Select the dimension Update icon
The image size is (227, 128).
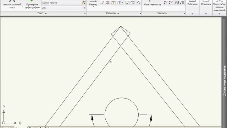(133, 2)
